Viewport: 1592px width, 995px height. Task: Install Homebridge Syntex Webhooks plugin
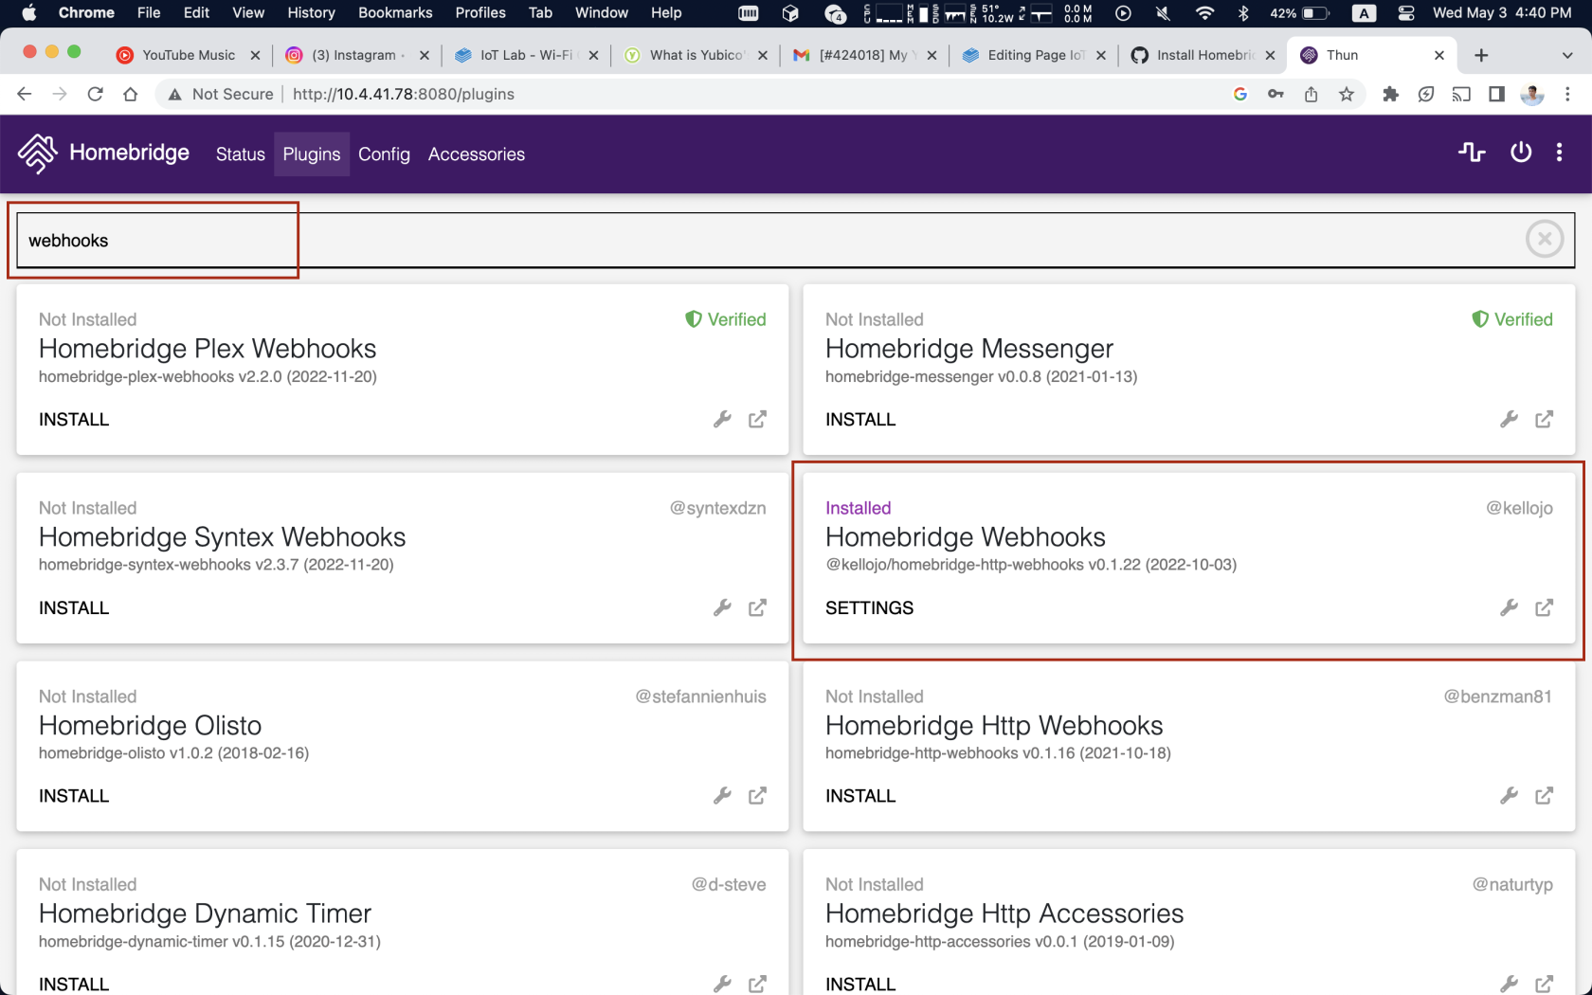point(74,607)
